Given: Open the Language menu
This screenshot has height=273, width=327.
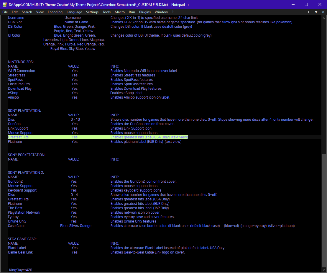Looking at the screenshot, I should [x=74, y=12].
